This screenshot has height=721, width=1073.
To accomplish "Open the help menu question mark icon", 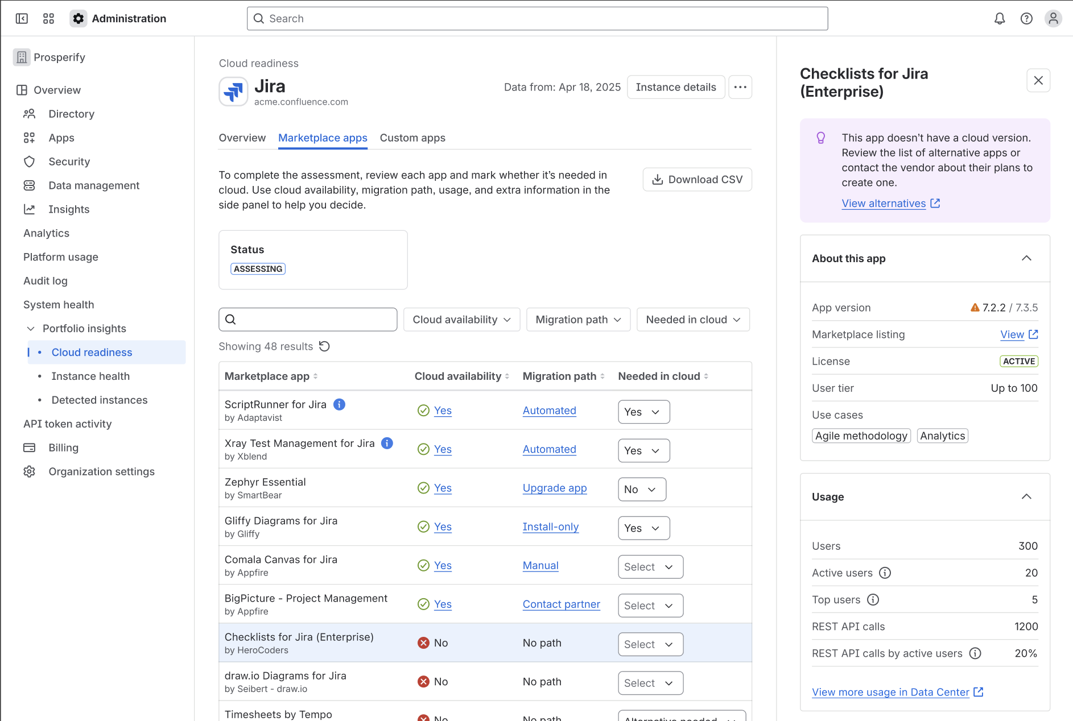I will (x=1026, y=18).
